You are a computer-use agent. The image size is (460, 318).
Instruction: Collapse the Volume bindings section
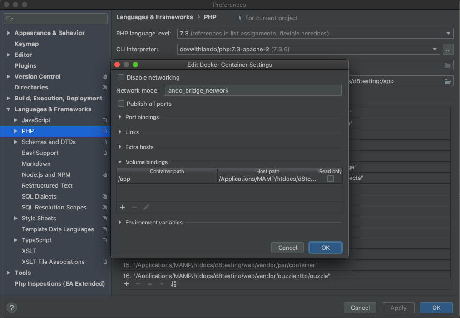pyautogui.click(x=120, y=162)
